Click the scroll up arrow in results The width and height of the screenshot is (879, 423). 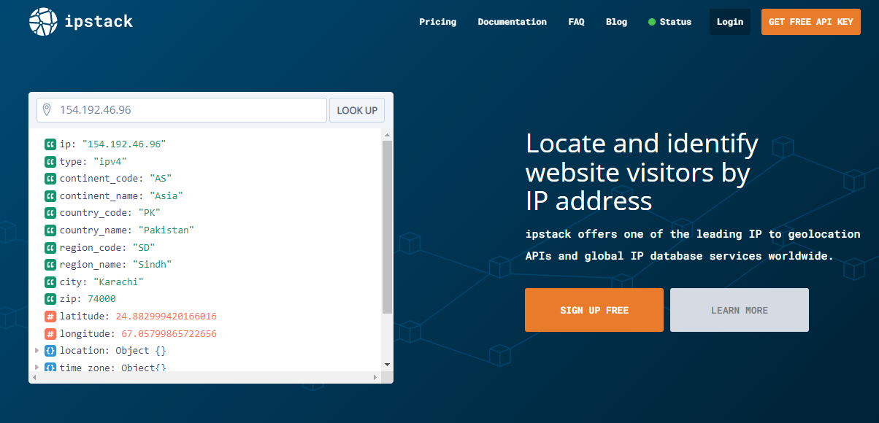tap(387, 134)
